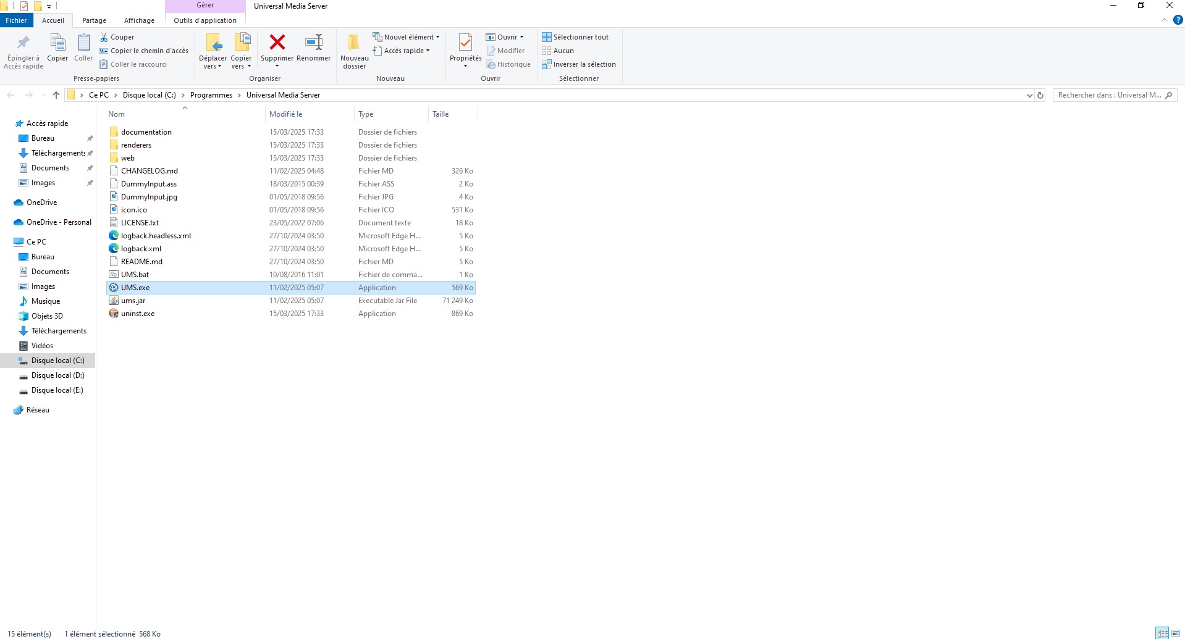Image resolution: width=1185 pixels, height=639 pixels.
Task: Switch to the Affichage tab
Action: pos(139,20)
